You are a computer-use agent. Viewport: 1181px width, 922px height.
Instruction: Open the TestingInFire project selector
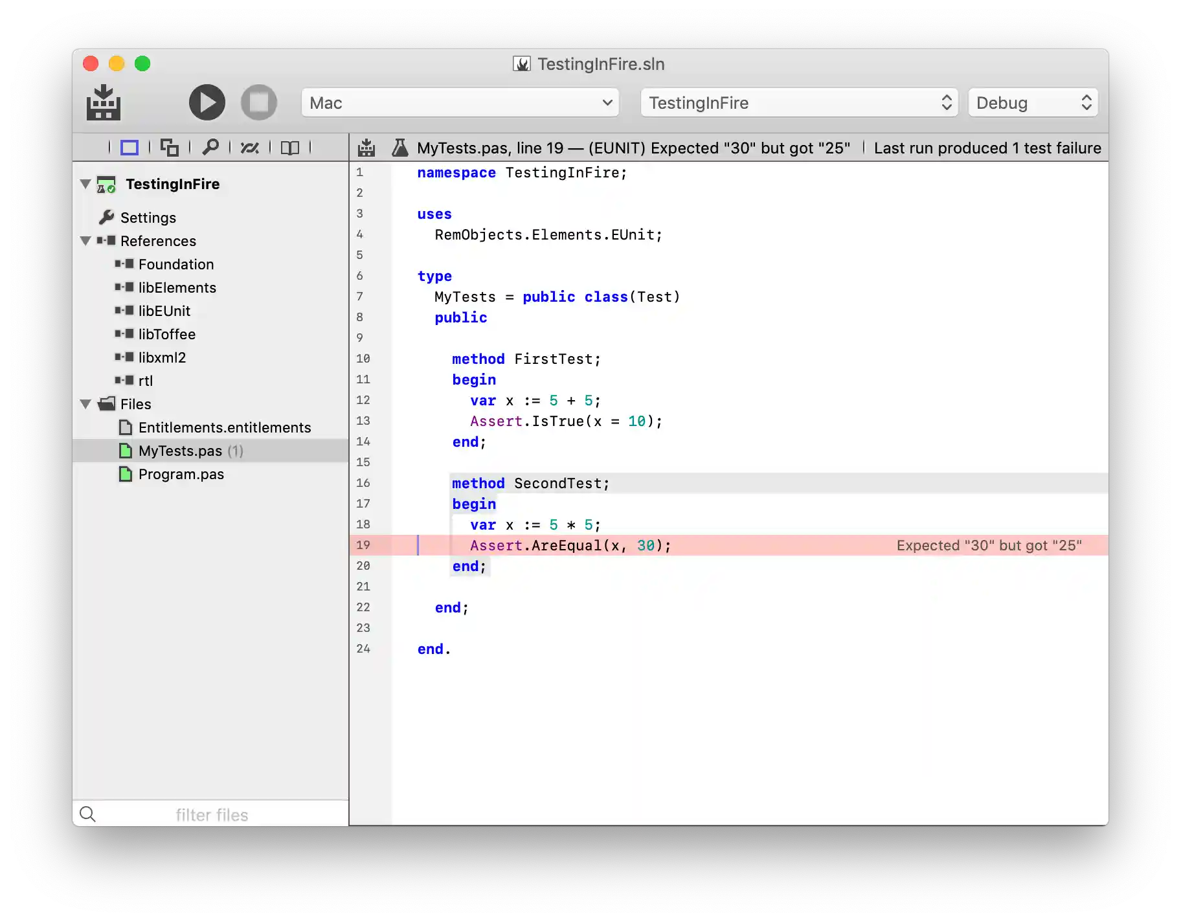(800, 103)
